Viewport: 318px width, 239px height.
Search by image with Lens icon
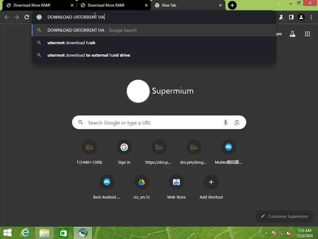[237, 122]
